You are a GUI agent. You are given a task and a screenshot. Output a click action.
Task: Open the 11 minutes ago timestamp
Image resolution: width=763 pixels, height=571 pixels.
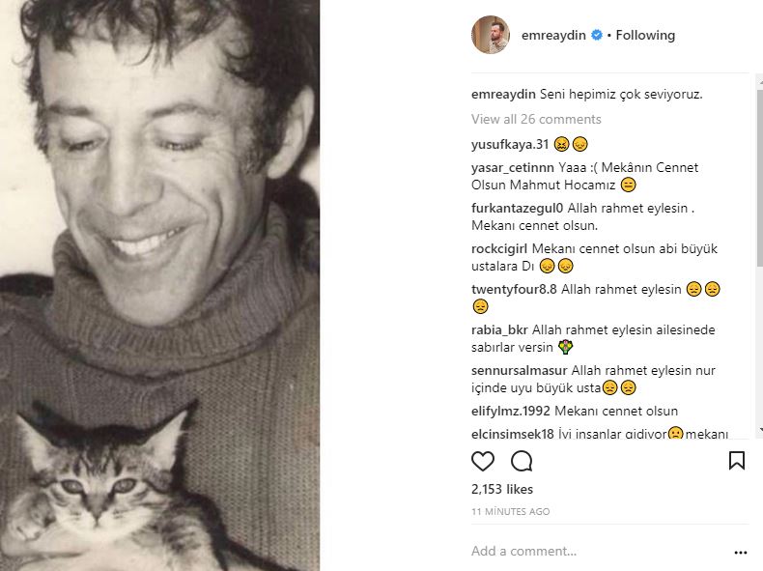(511, 511)
